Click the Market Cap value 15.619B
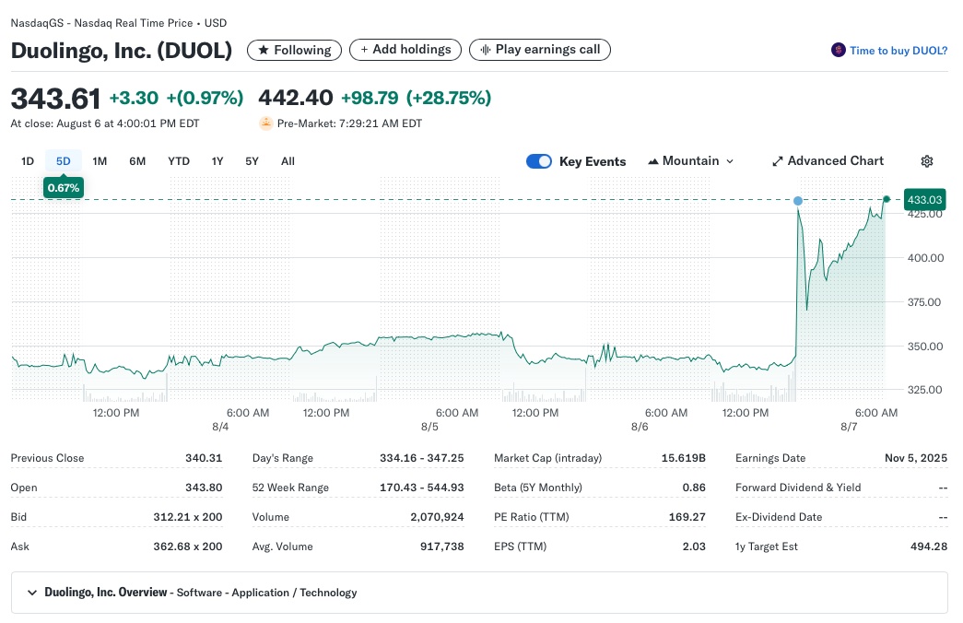Viewport: 963px width, 623px height. pyautogui.click(x=683, y=458)
